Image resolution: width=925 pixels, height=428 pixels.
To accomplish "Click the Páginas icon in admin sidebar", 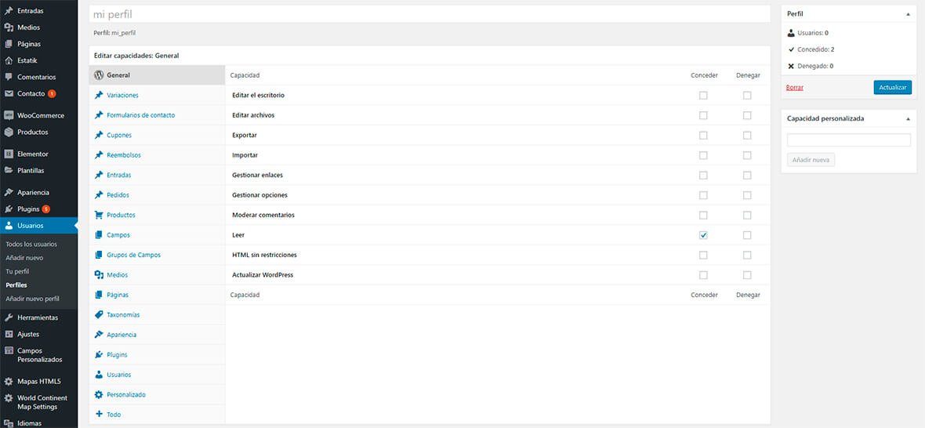I will point(9,44).
